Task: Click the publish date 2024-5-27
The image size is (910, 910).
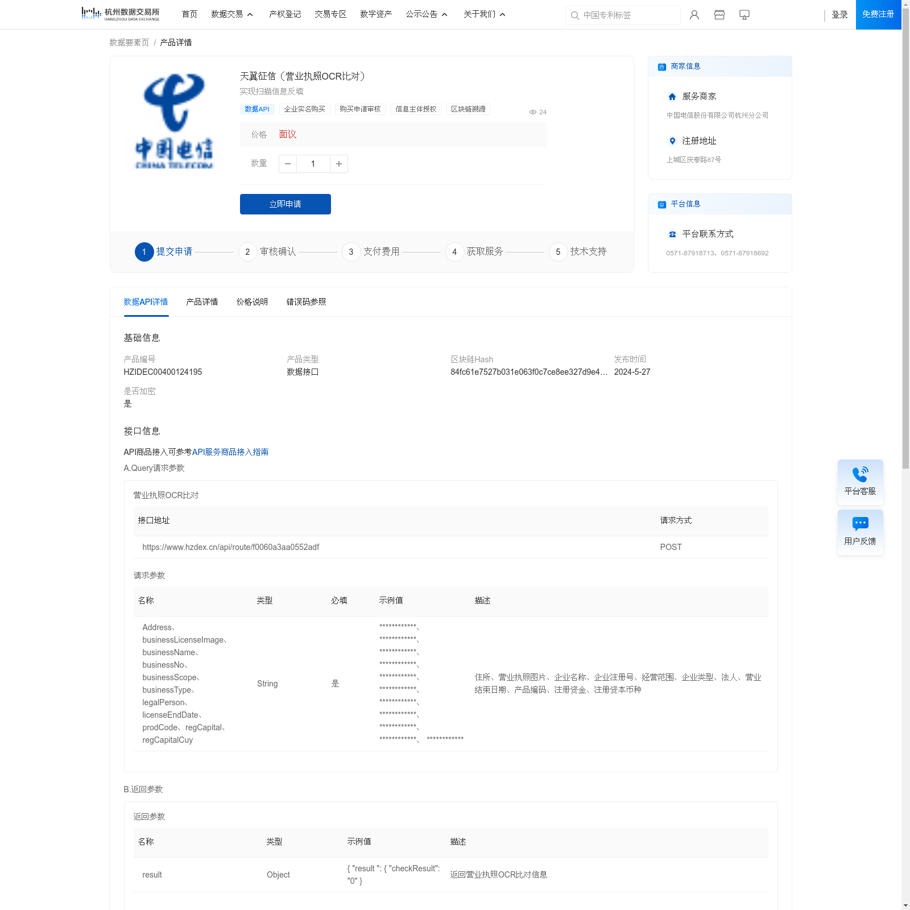Action: pyautogui.click(x=632, y=372)
